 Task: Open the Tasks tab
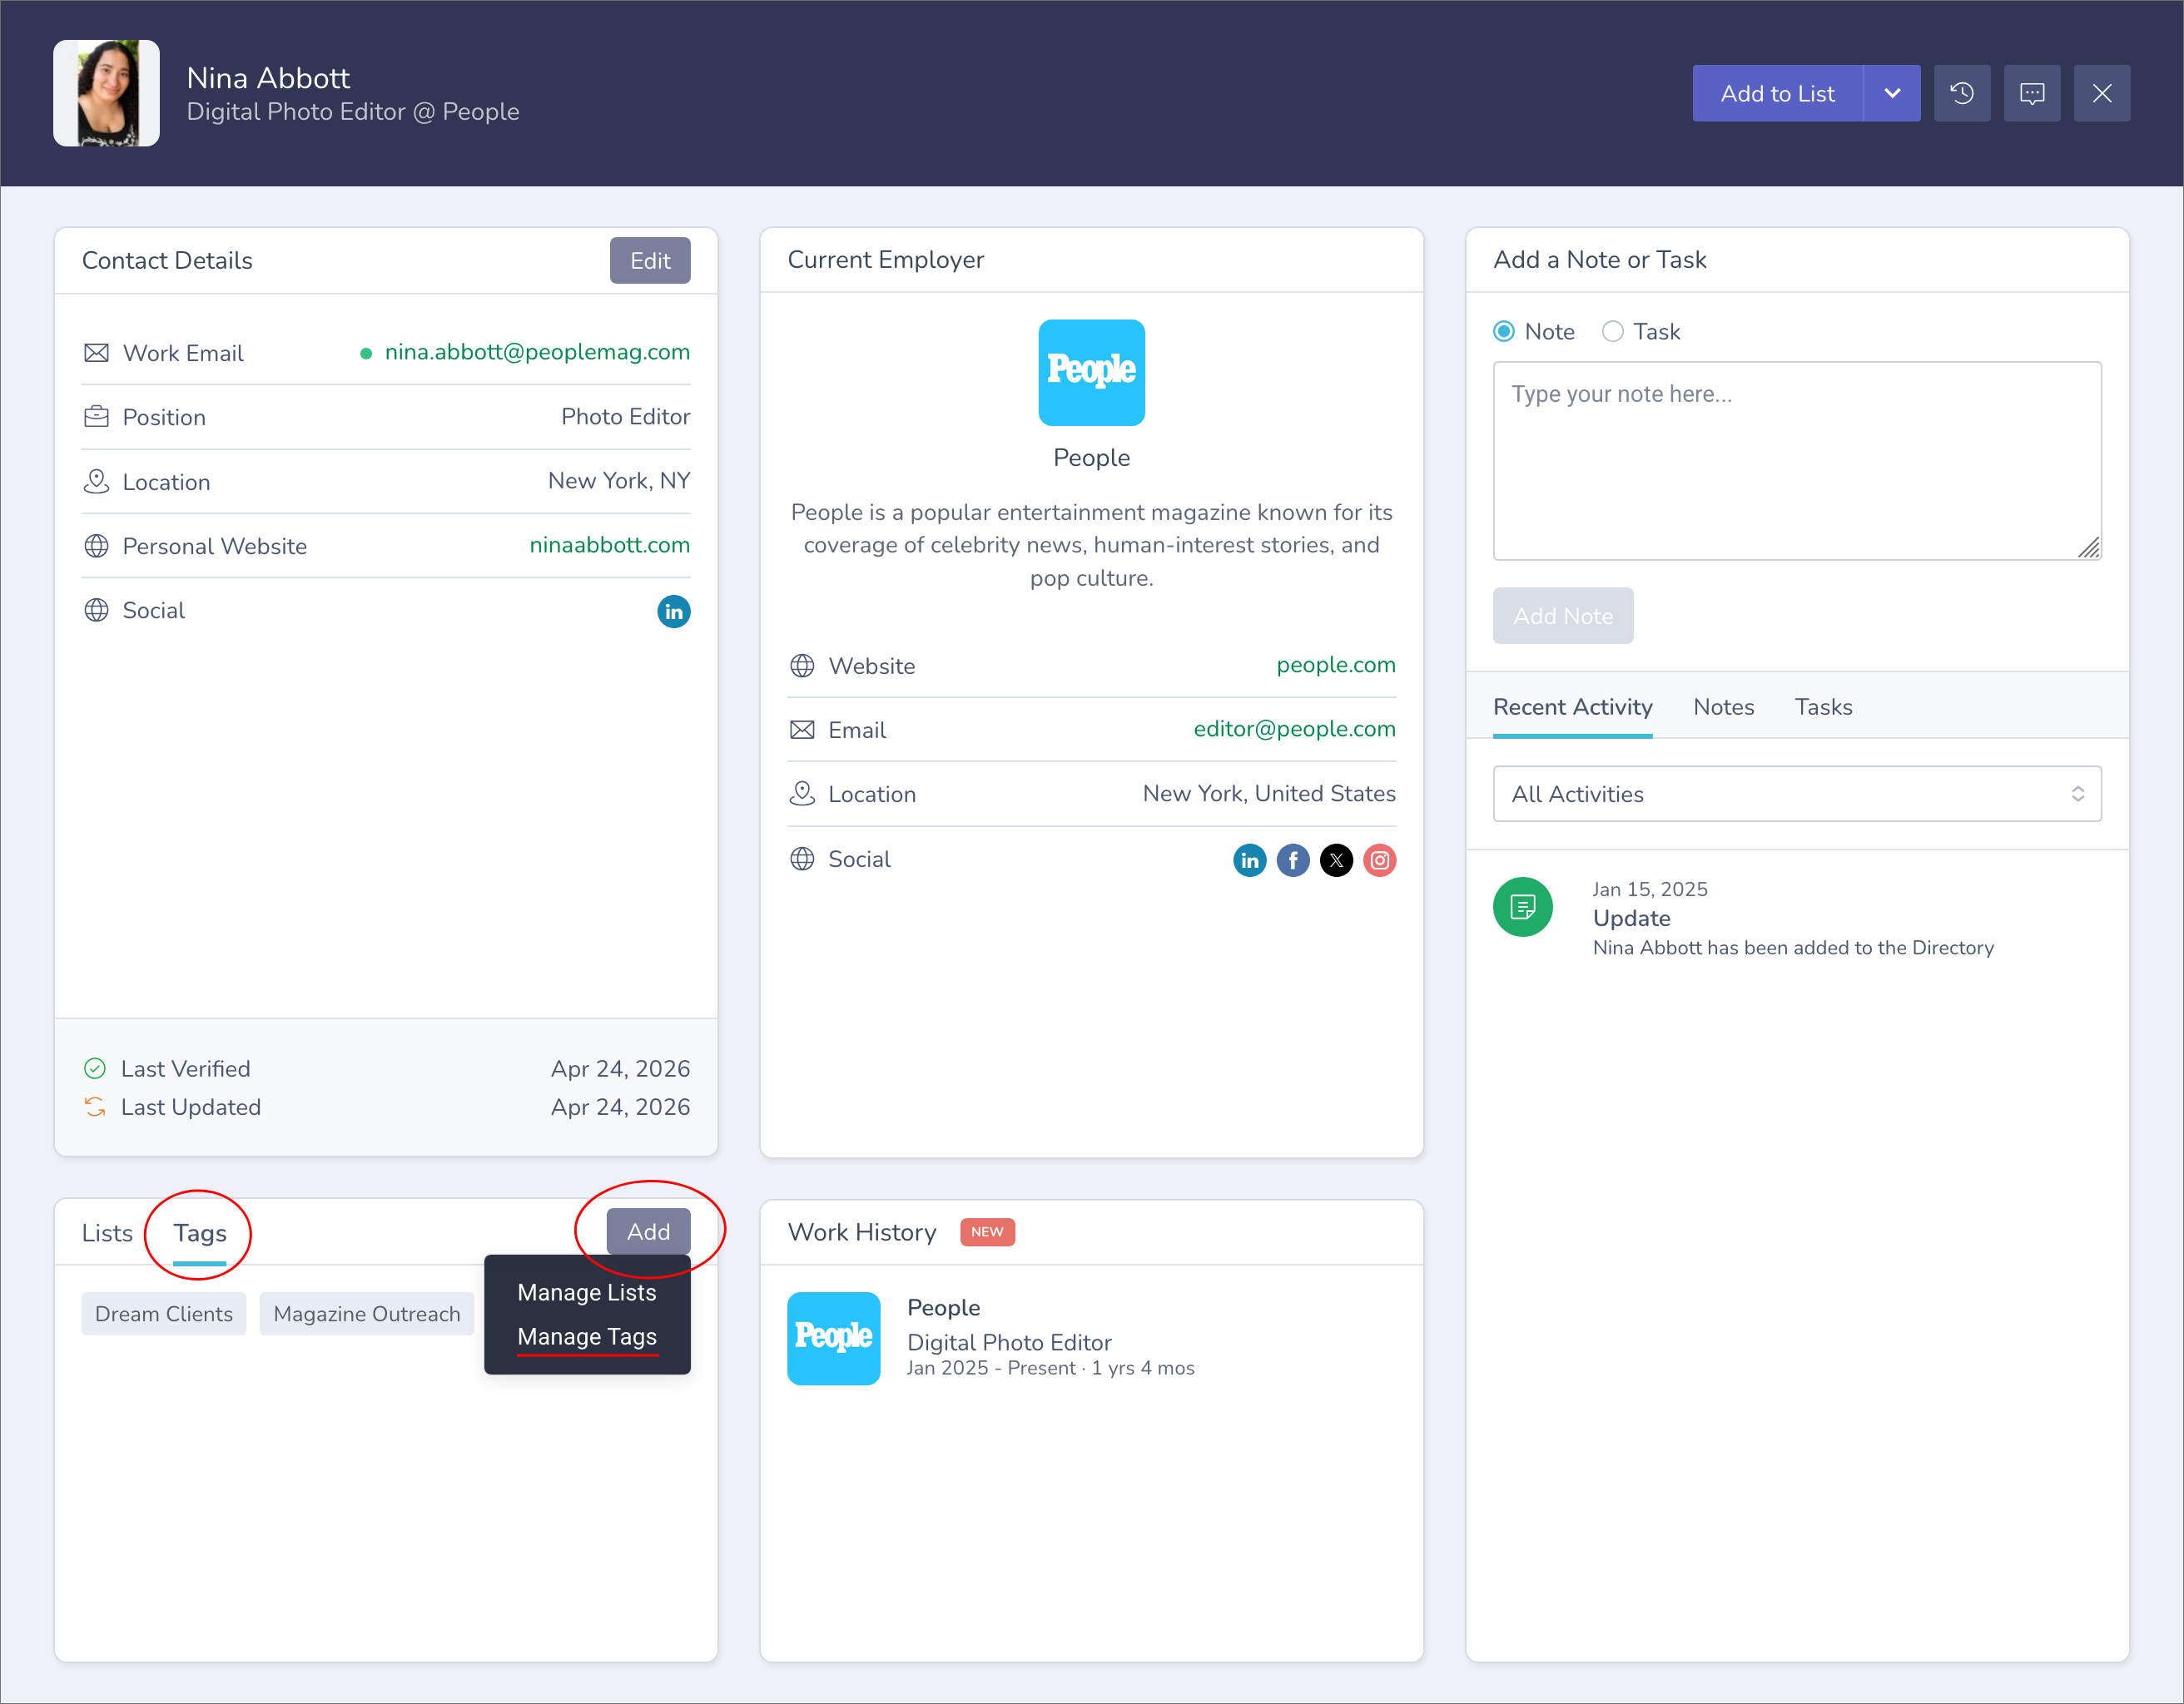click(1823, 706)
